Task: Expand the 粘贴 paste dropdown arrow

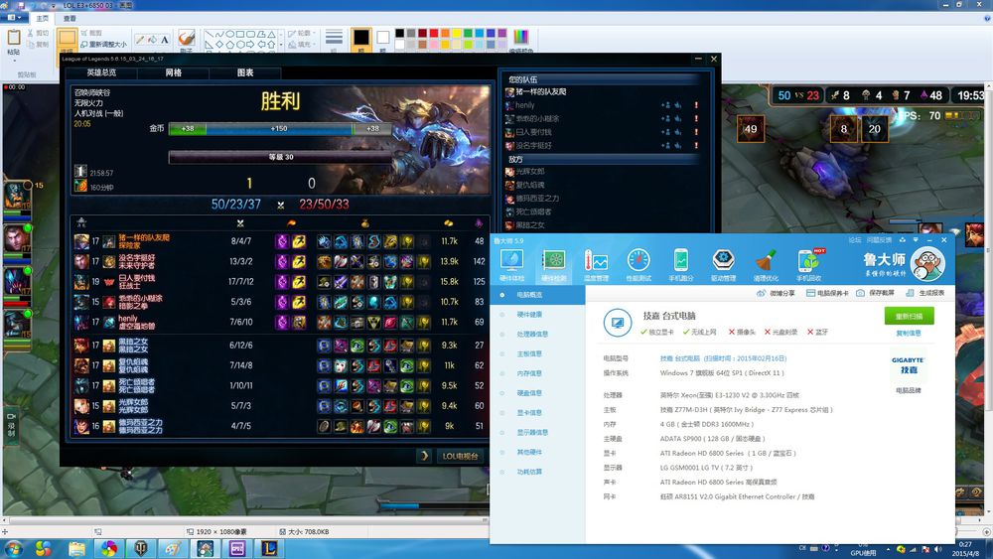Action: click(13, 61)
